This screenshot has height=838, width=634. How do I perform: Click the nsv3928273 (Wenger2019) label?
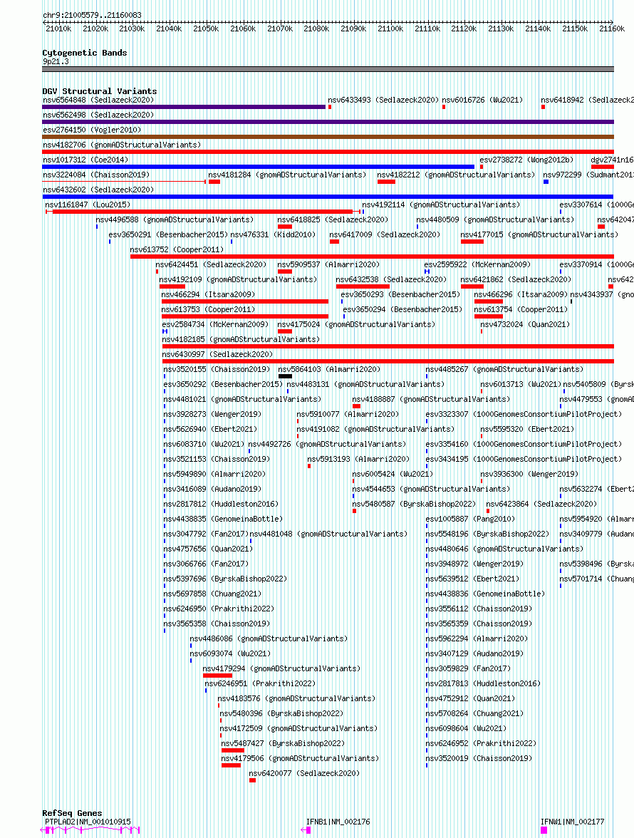212,414
